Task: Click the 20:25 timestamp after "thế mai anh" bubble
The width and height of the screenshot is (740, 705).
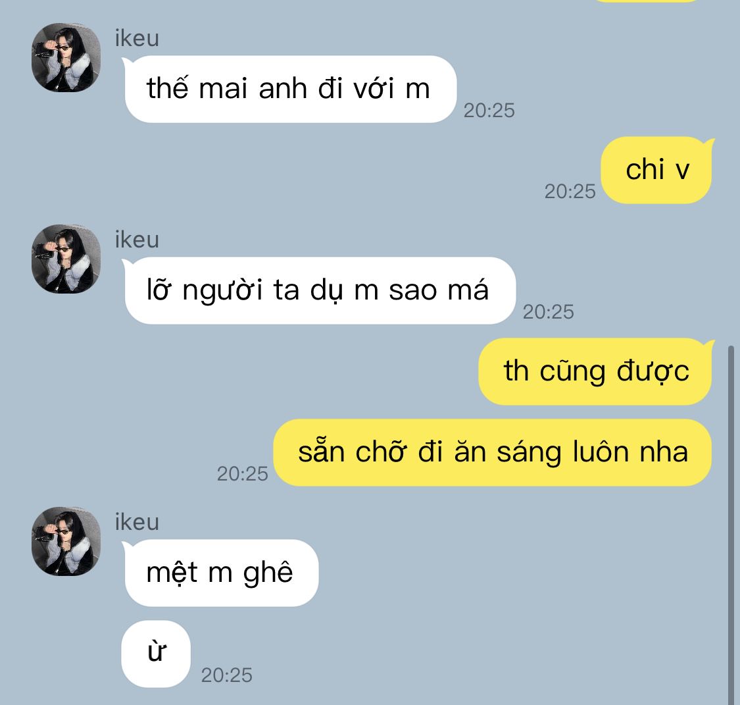Action: click(489, 111)
